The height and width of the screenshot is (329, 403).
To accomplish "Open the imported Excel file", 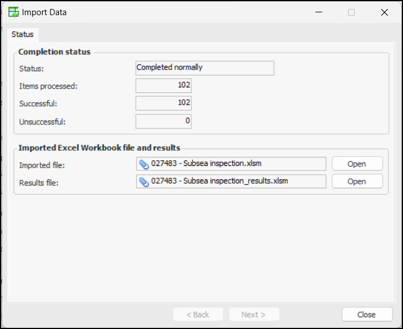I will [357, 164].
